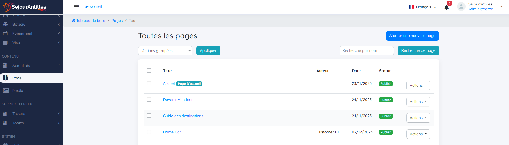Open the Tickets sidebar menu
The height and width of the screenshot is (145, 509).
pos(19,114)
